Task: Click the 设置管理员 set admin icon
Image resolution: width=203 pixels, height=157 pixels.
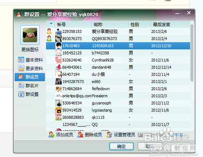Action: (109, 135)
